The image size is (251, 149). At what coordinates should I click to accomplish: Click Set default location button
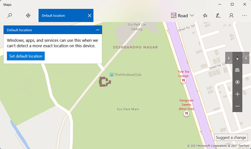pos(26,56)
